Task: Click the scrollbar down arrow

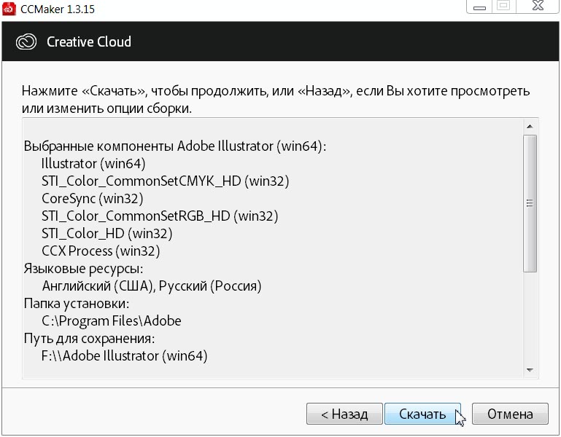Action: click(x=530, y=370)
